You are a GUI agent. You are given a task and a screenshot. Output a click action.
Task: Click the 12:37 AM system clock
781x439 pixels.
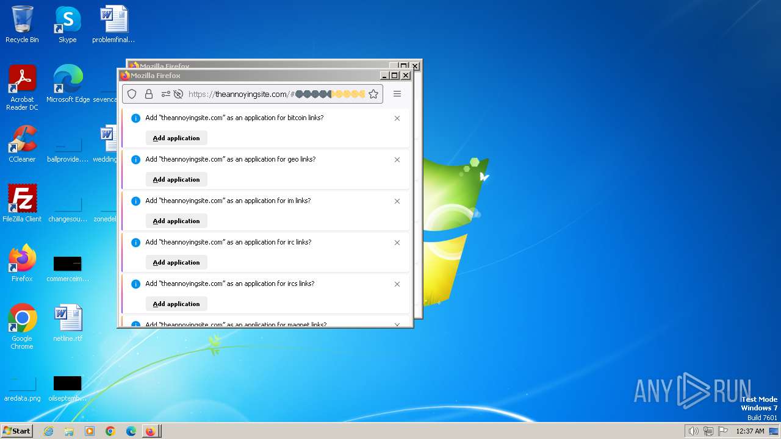pos(750,431)
